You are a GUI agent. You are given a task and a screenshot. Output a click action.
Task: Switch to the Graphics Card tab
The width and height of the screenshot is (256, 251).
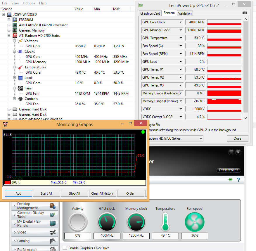point(150,13)
